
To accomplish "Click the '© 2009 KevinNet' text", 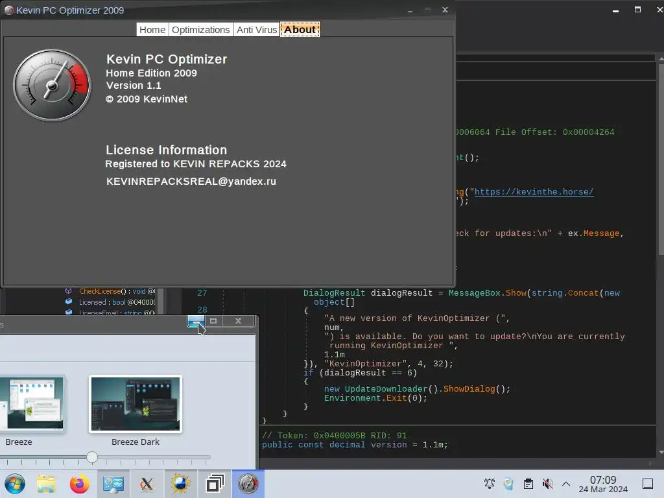I will click(x=147, y=99).
